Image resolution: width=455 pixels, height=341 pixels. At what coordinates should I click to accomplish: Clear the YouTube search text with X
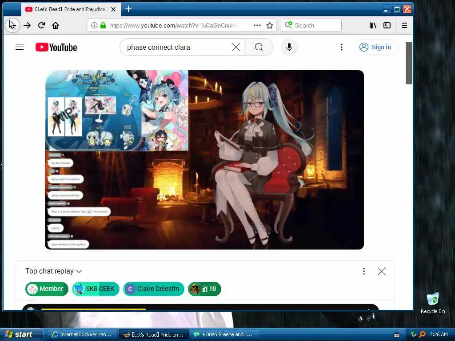pyautogui.click(x=236, y=47)
